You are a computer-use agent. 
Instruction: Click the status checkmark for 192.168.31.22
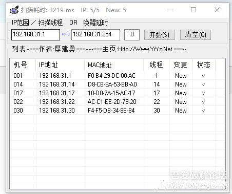point(204,102)
